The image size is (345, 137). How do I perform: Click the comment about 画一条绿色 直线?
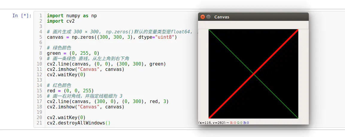click(x=88, y=59)
